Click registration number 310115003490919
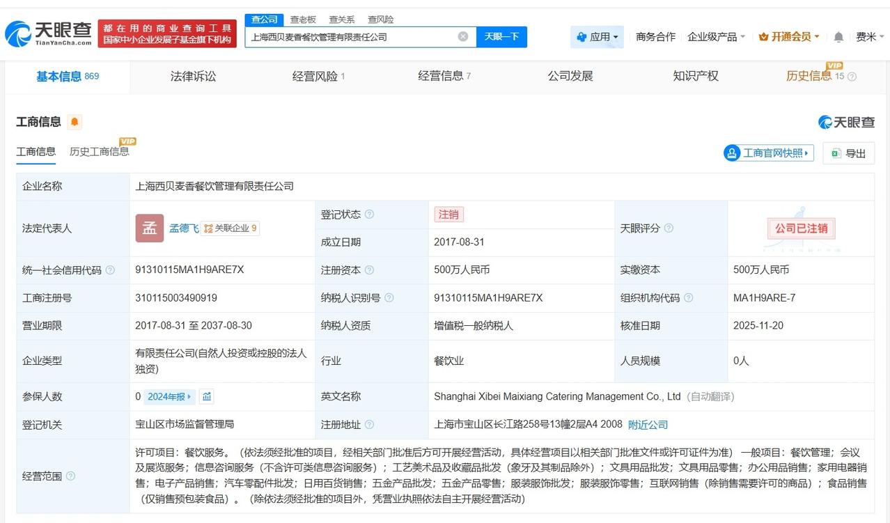890x523 pixels. coord(176,298)
